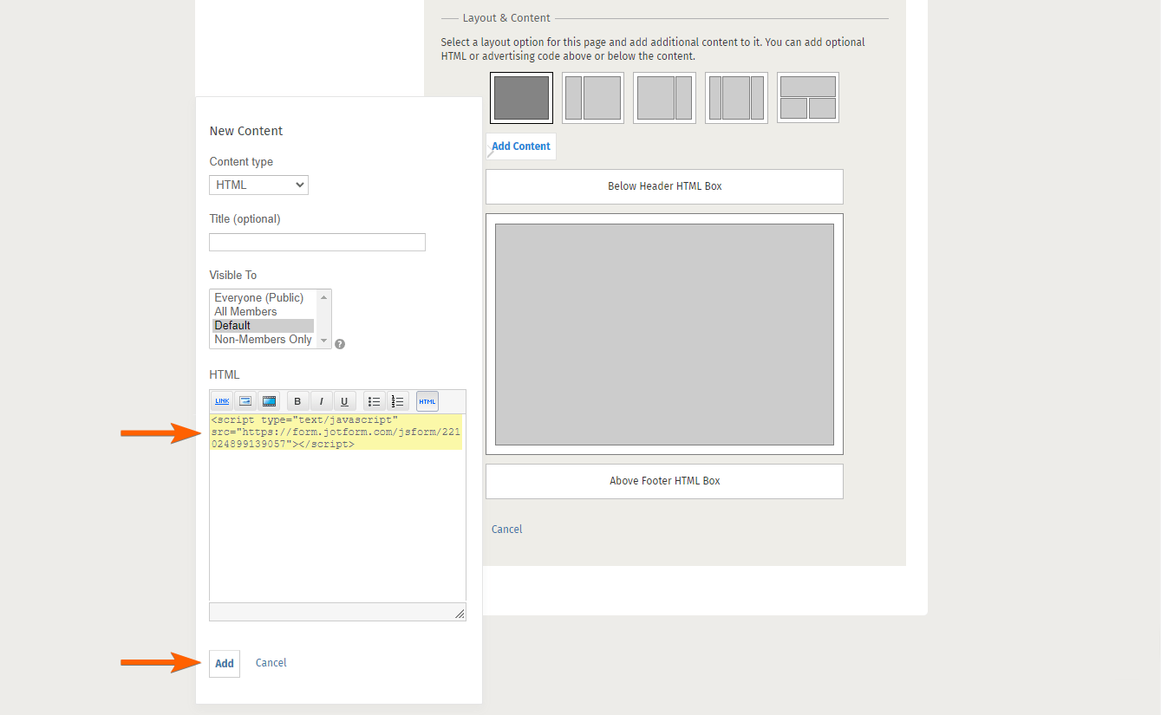Click Cancel below the Above Footer box
The image size is (1161, 715).
click(507, 530)
